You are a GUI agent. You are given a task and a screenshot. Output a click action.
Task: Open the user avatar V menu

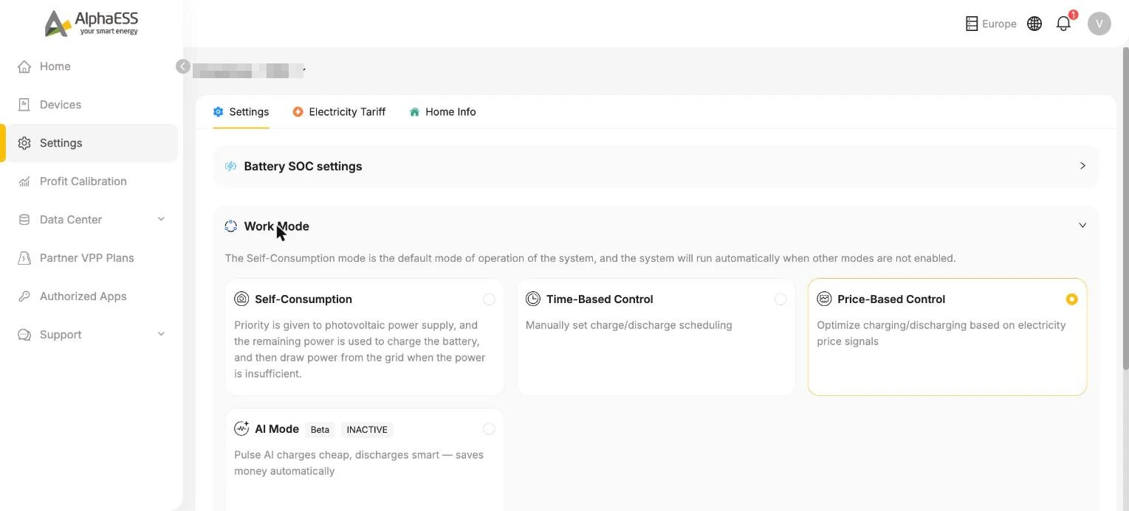1099,24
